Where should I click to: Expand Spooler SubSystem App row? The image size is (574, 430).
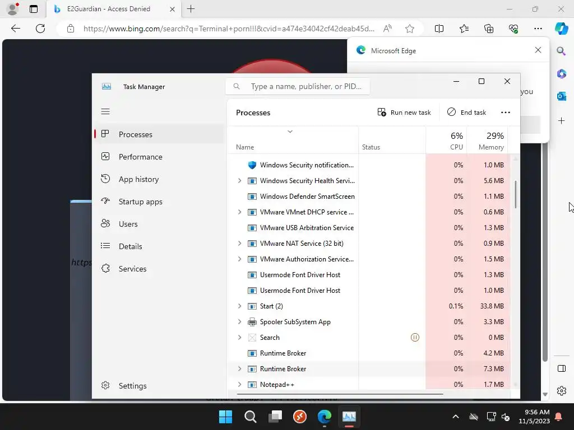[x=239, y=322]
